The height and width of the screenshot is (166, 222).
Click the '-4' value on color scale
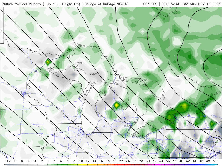pos(34,161)
